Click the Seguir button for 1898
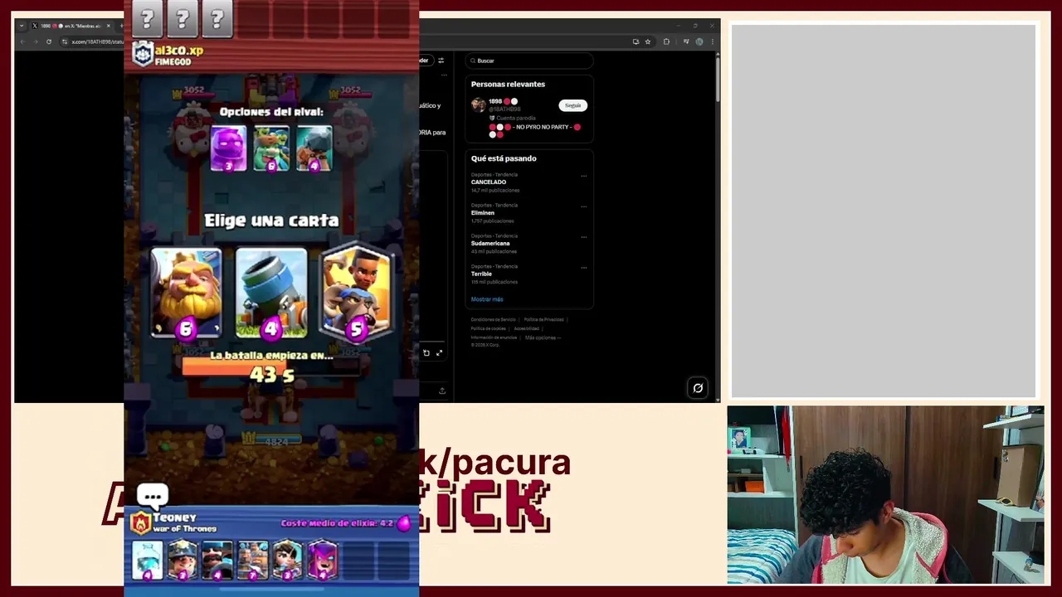This screenshot has width=1062, height=597. pyautogui.click(x=572, y=105)
